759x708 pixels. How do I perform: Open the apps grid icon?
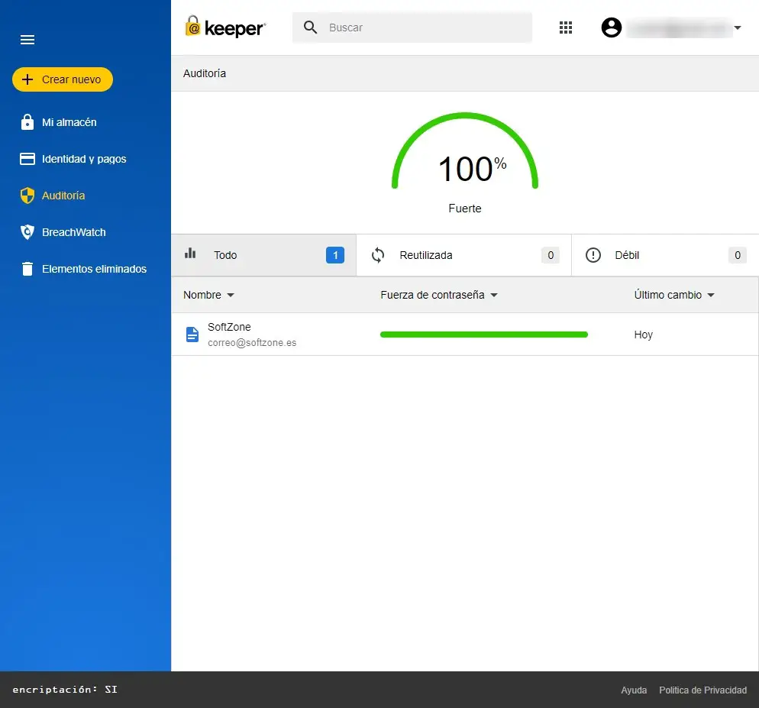pyautogui.click(x=566, y=27)
